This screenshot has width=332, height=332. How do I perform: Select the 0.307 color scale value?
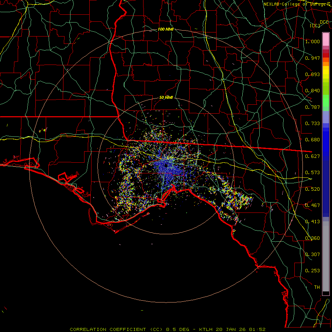point(312,255)
